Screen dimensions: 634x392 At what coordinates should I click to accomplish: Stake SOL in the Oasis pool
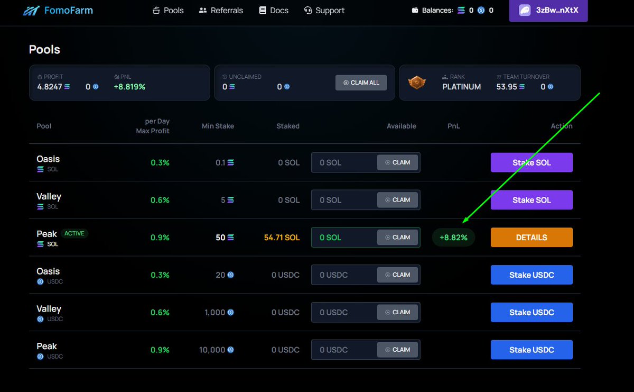tap(532, 162)
